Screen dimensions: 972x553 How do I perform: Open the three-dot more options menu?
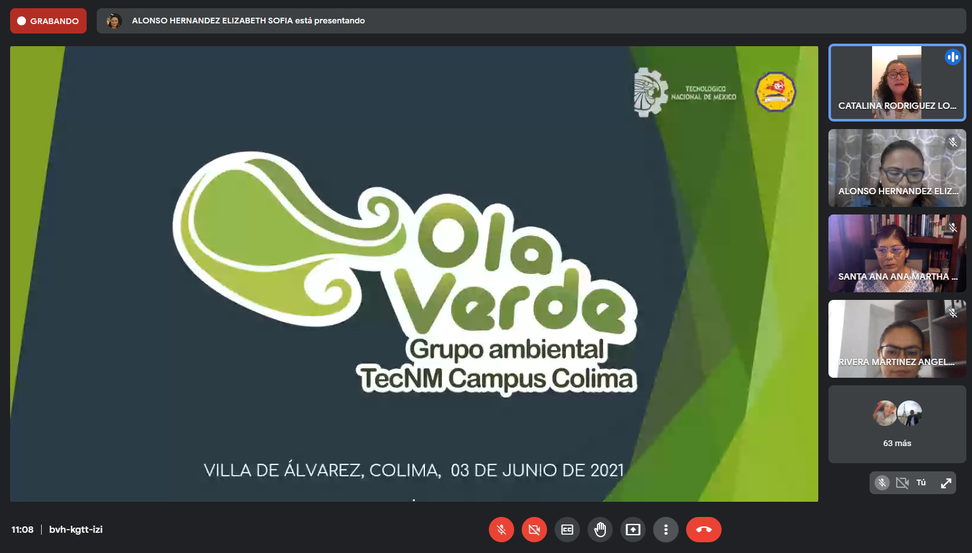pyautogui.click(x=666, y=530)
